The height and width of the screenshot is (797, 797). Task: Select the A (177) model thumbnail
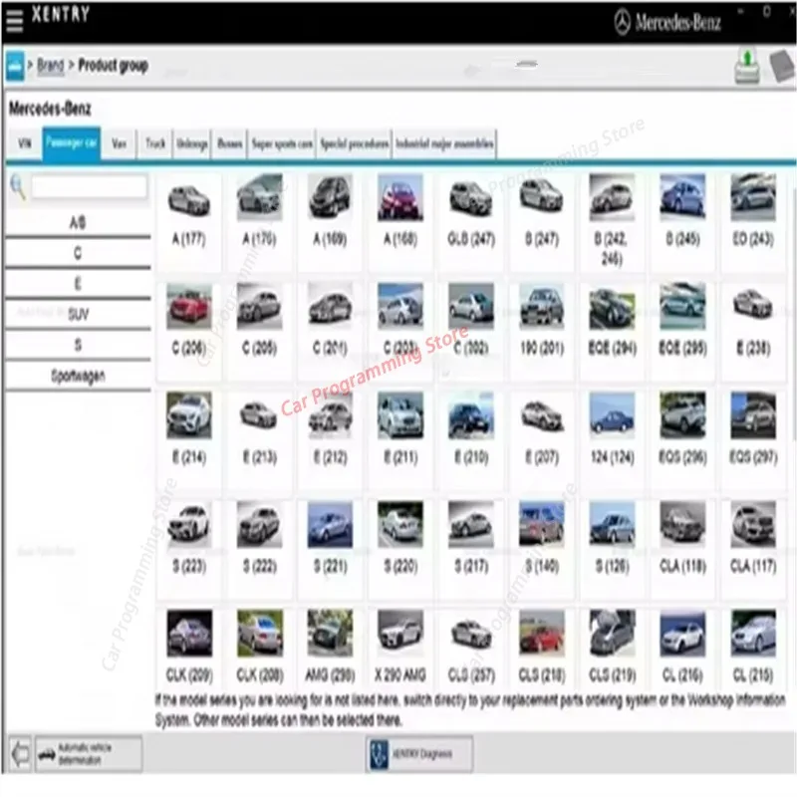[x=189, y=221]
